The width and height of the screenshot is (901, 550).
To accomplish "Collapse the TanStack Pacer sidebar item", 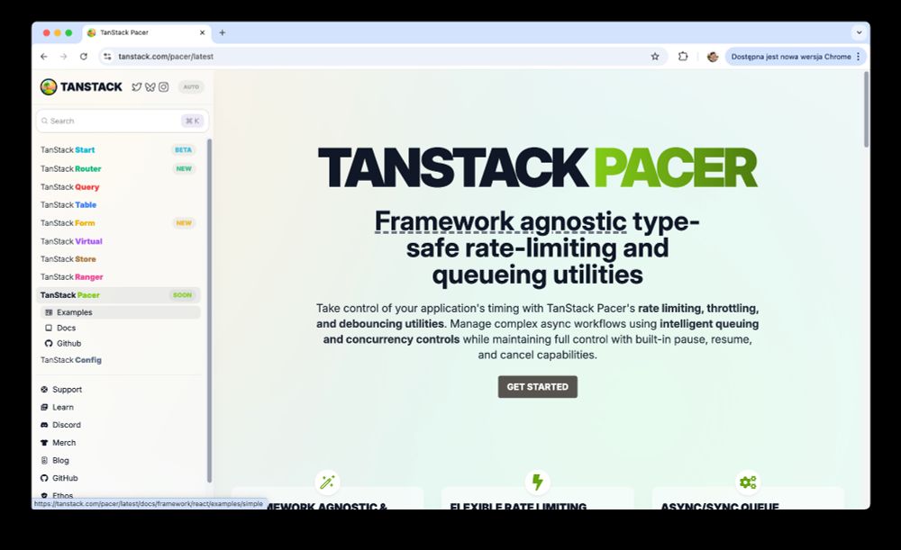I will pyautogui.click(x=118, y=295).
